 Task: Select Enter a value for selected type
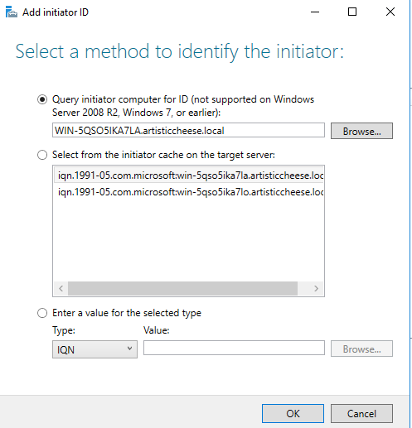(x=42, y=313)
